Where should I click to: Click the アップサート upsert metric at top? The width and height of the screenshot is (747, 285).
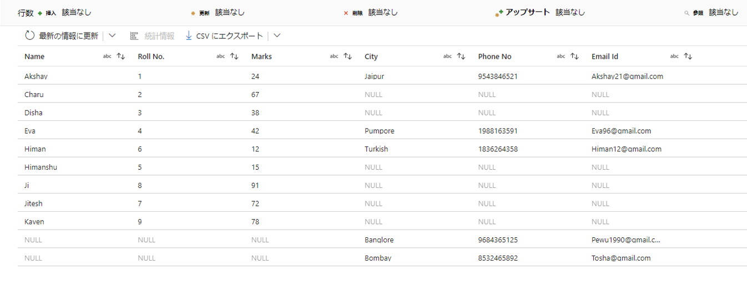527,12
